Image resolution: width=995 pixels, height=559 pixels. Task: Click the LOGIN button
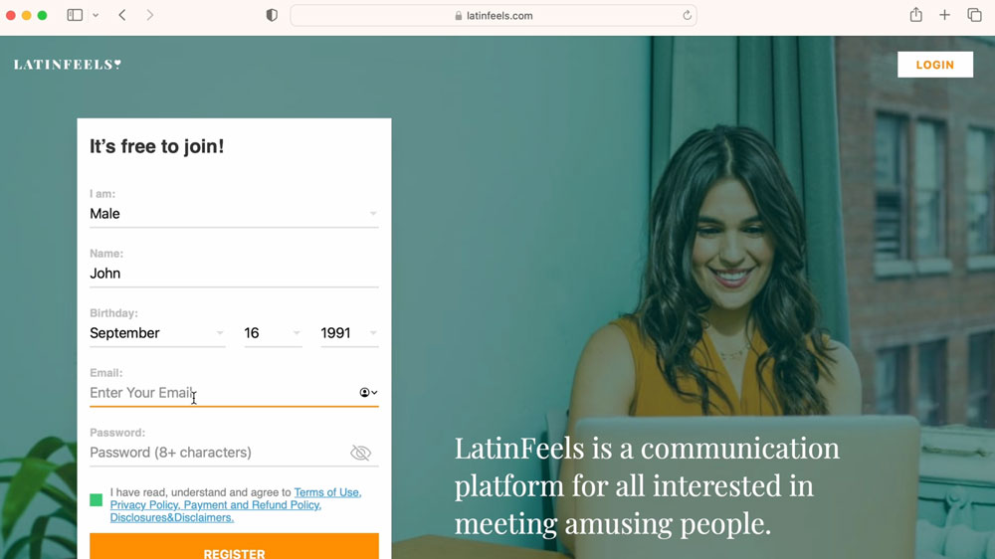(934, 65)
